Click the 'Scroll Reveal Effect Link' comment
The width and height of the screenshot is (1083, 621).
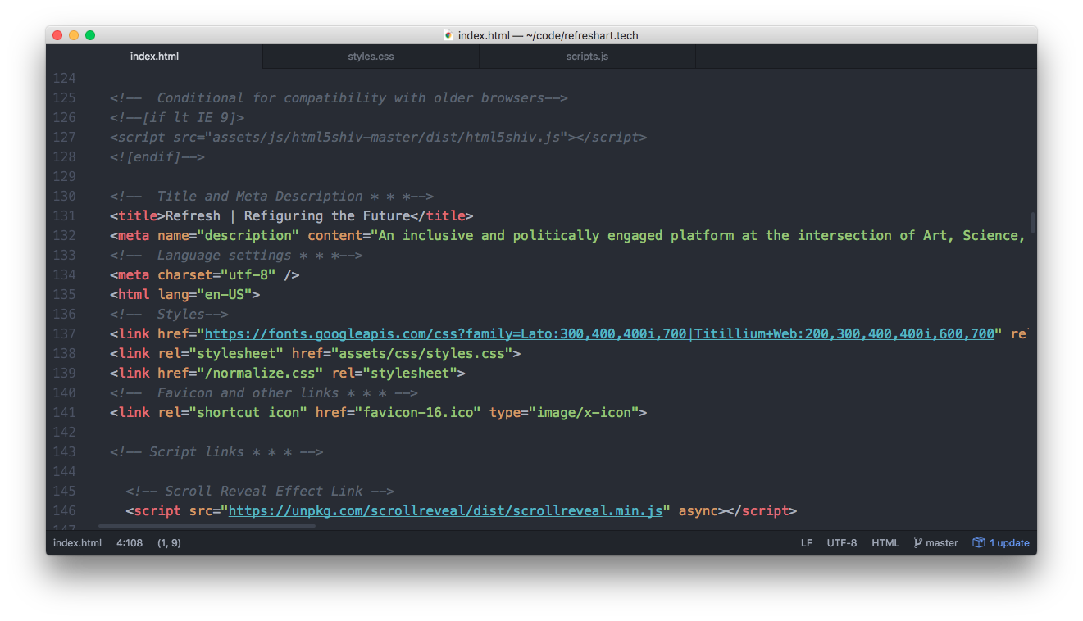click(x=260, y=491)
